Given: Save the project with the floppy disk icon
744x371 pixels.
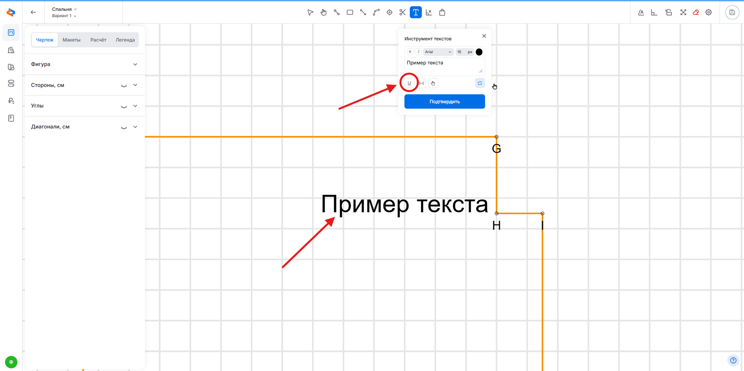Looking at the screenshot, I should coord(732,12).
